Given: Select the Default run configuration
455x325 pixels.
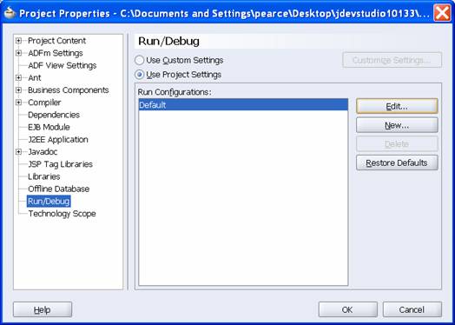Looking at the screenshot, I should pyautogui.click(x=243, y=105).
